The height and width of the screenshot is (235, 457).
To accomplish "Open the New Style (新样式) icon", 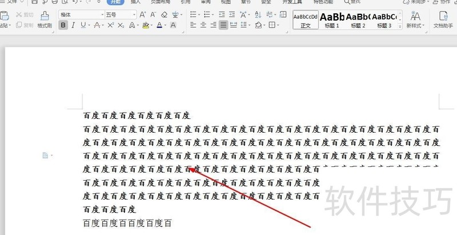I will [415, 16].
